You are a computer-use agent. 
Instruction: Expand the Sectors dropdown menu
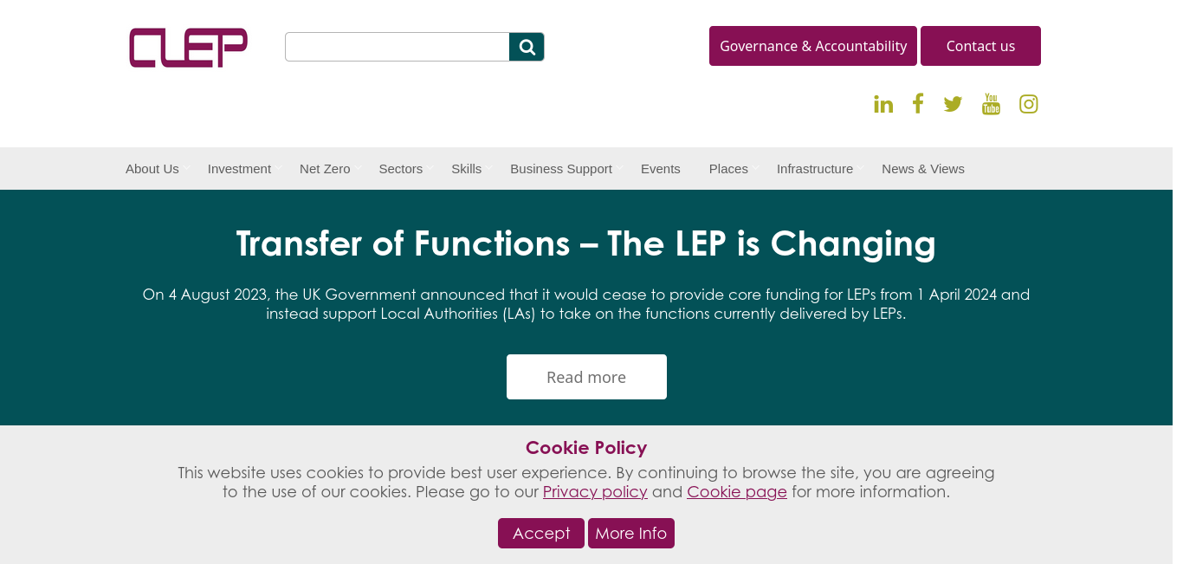click(x=401, y=169)
